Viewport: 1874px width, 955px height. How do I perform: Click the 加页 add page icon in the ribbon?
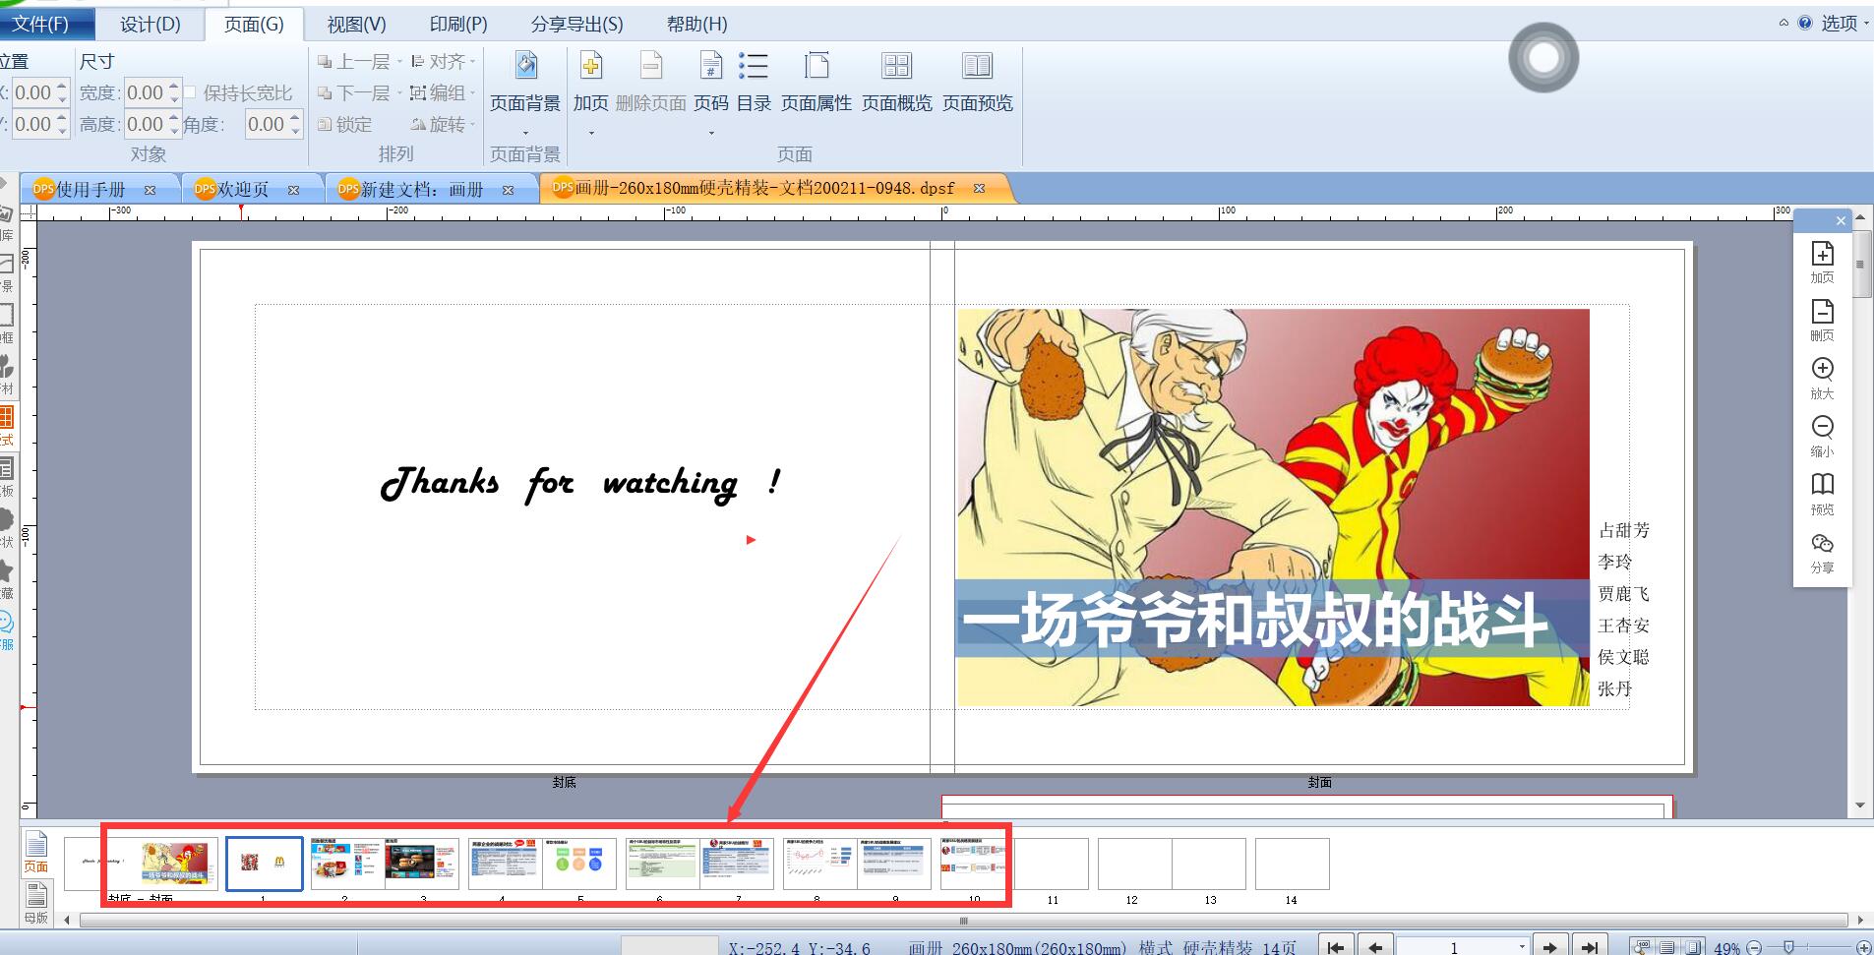[x=590, y=83]
